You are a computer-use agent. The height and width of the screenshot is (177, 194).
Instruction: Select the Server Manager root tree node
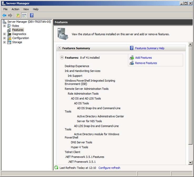29,22
